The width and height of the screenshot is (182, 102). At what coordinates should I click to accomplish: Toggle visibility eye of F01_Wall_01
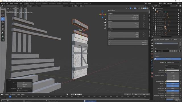[180, 29]
